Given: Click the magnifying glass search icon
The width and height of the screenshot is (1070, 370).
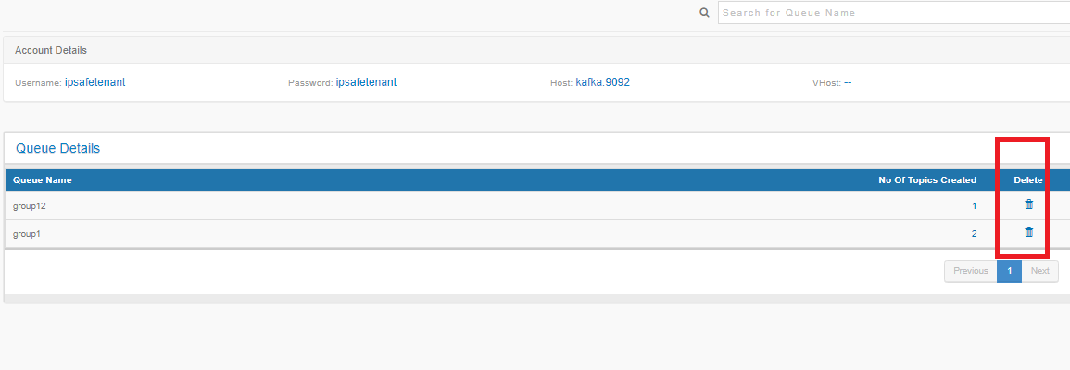Looking at the screenshot, I should [705, 12].
